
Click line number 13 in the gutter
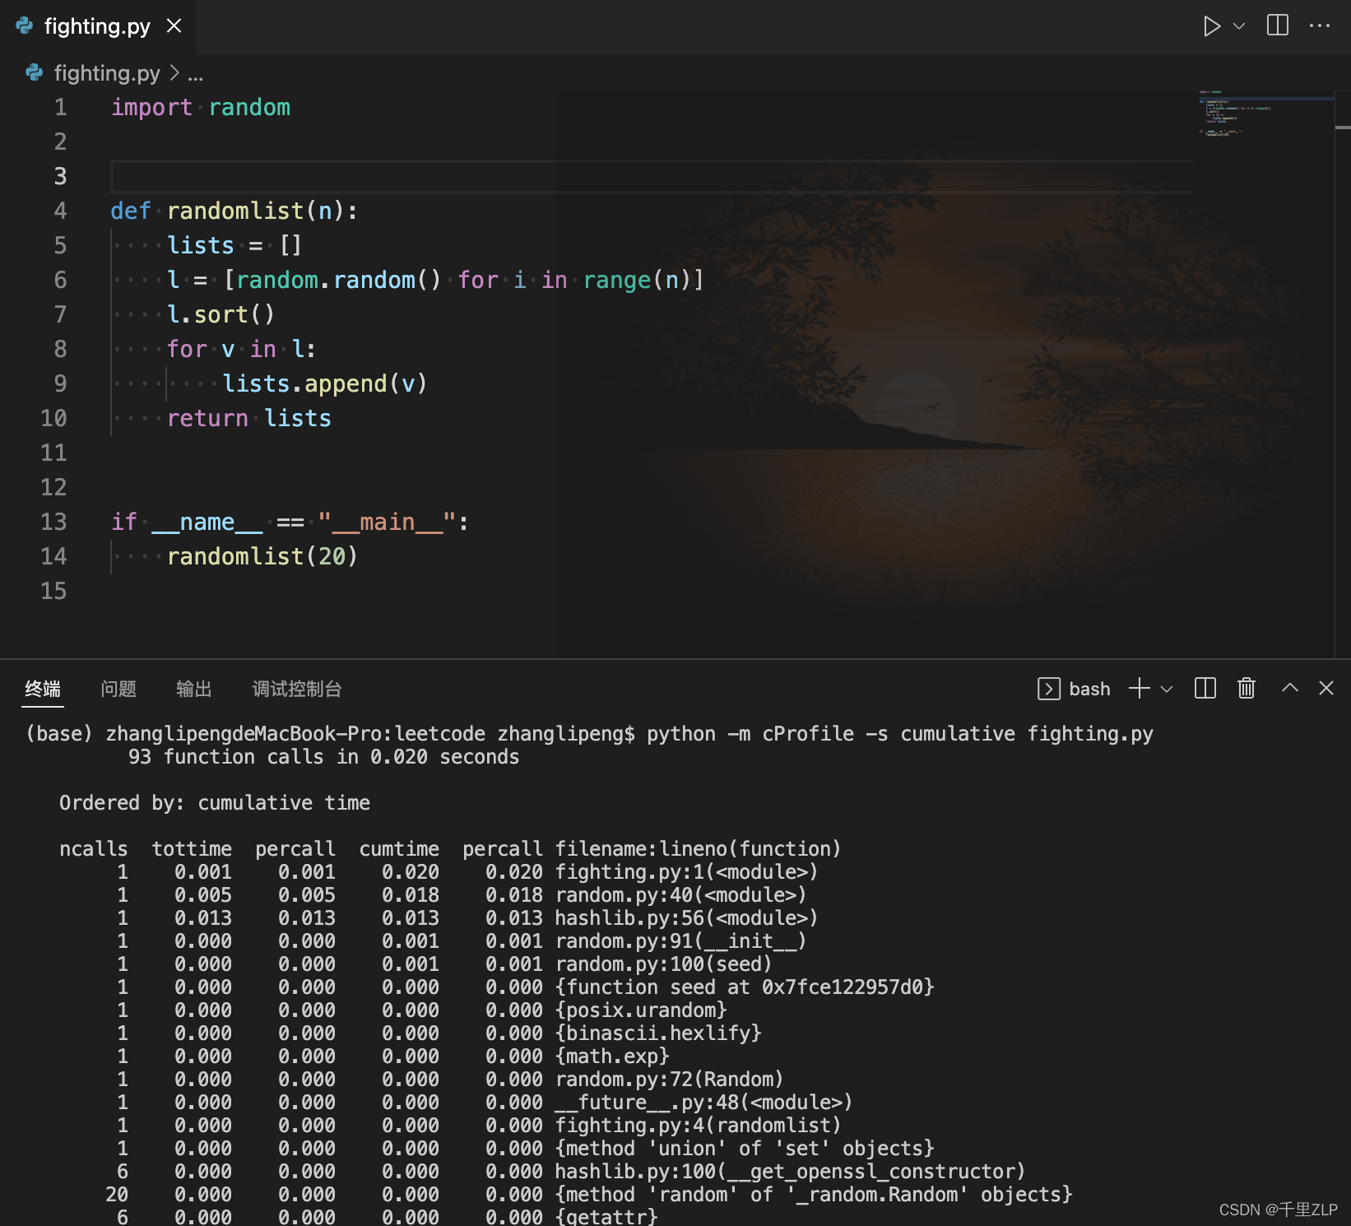coord(53,522)
